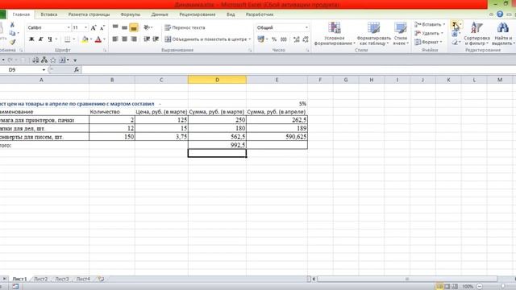Activate the Format Painter brush
The image size is (516, 290).
12,42
